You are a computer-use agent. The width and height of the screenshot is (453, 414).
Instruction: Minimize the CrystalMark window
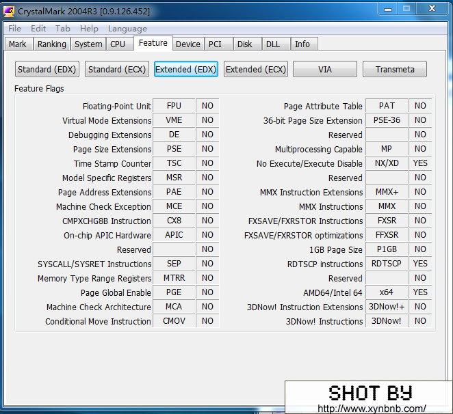click(388, 9)
